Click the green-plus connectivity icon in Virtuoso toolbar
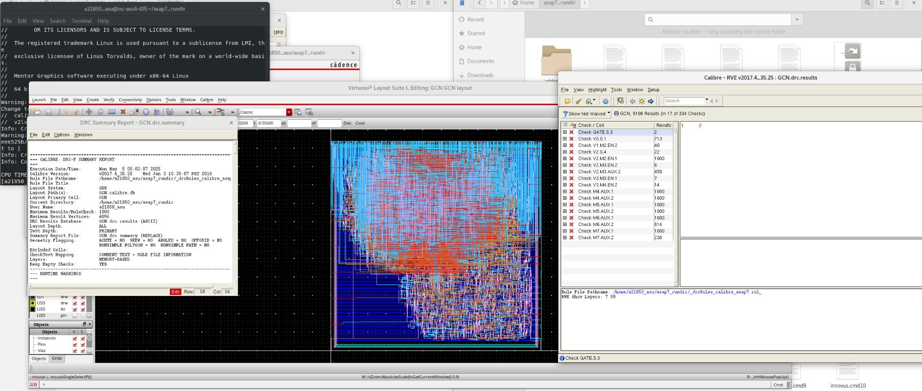 click(221, 112)
